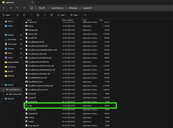Open the View dropdown
173x128 pixels.
75,15
